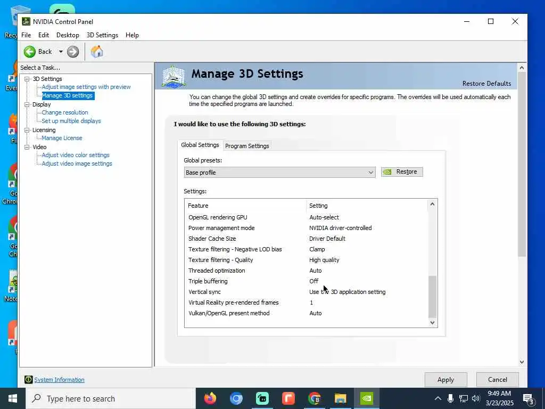
Task: Open the Desktop menu
Action: pyautogui.click(x=68, y=35)
